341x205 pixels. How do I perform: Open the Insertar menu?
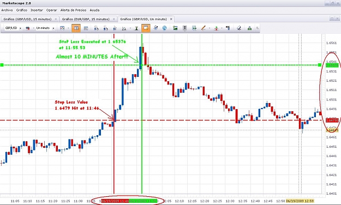pos(37,10)
